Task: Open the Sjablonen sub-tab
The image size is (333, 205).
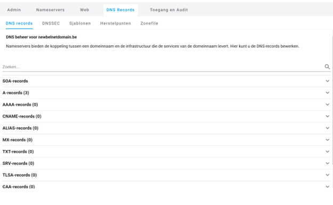Action: [x=80, y=23]
